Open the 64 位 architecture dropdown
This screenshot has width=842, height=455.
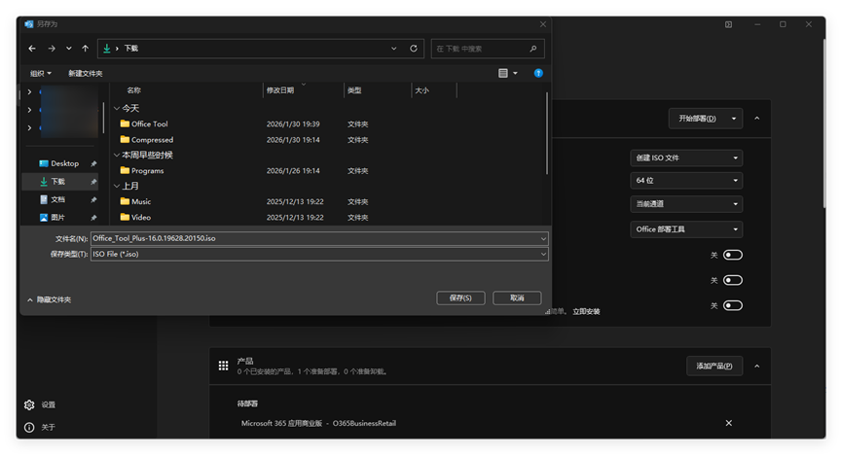[686, 181]
